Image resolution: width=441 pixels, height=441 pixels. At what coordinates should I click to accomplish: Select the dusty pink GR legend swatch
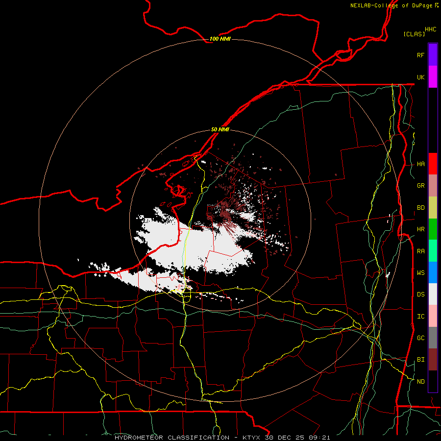433,186
